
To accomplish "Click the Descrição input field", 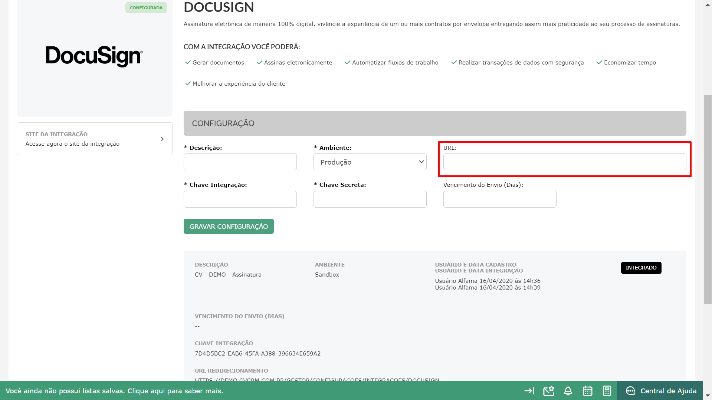I will tap(240, 162).
